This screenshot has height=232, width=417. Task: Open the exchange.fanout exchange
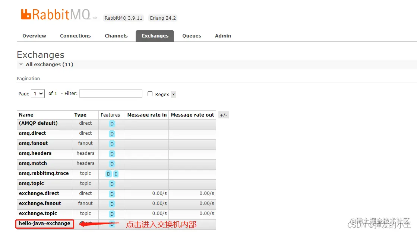tap(40, 203)
